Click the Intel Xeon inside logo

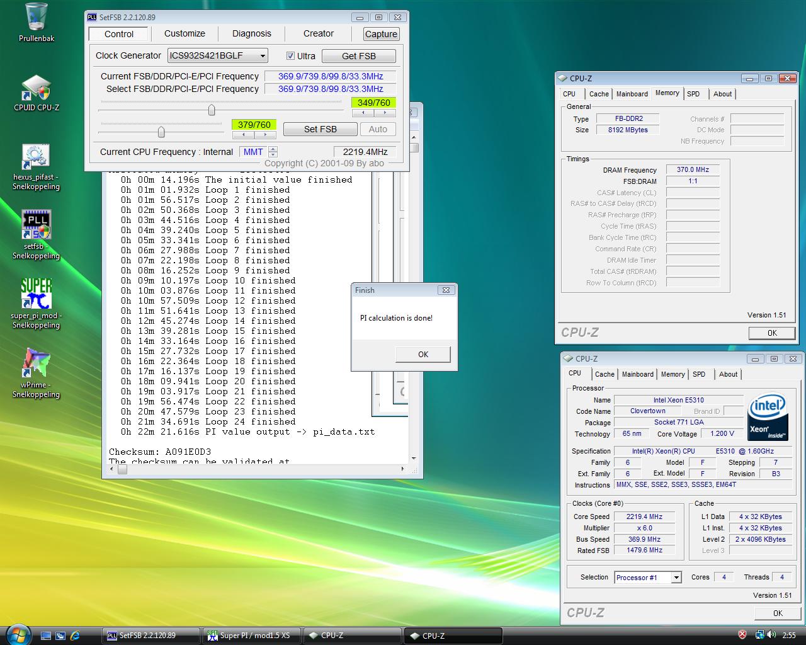(767, 418)
